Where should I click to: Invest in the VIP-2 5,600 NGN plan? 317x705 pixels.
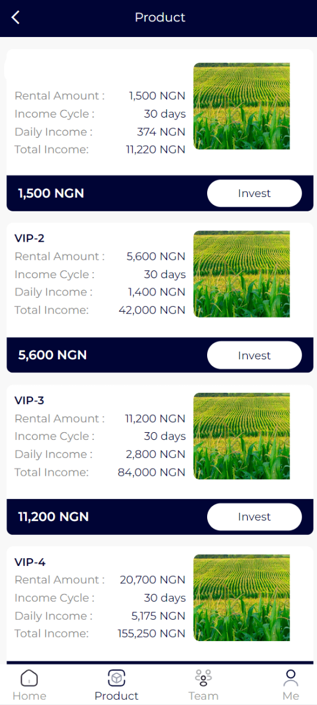[x=254, y=355]
